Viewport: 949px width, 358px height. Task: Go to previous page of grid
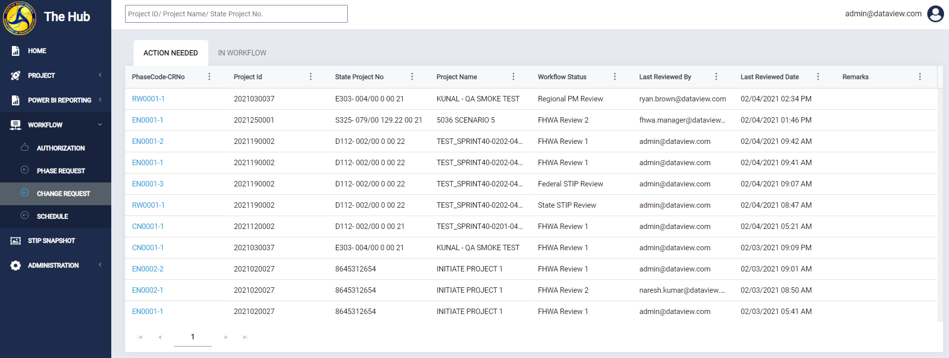[x=160, y=337]
